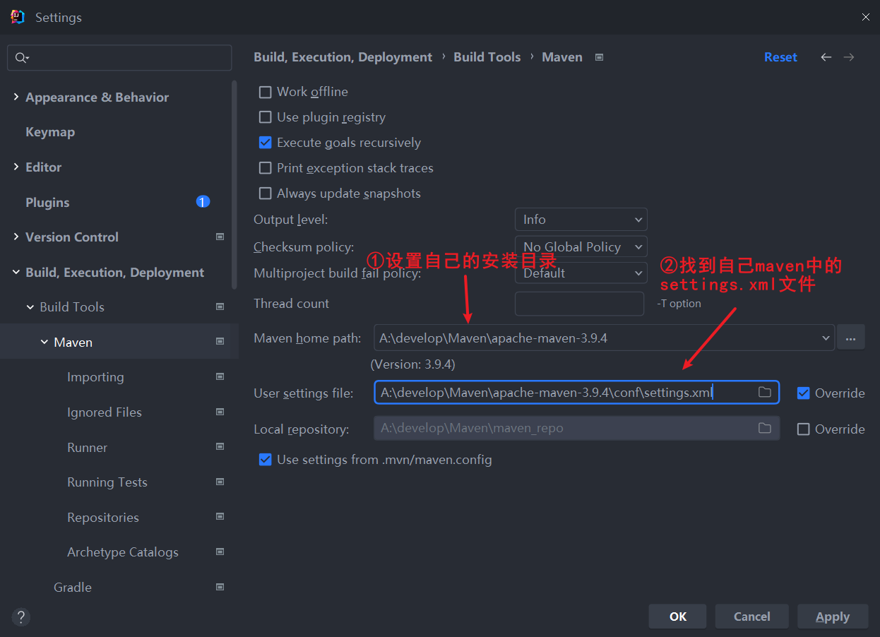Click the settings tree vertical scrollbar
This screenshot has height=637, width=880.
pyautogui.click(x=234, y=185)
